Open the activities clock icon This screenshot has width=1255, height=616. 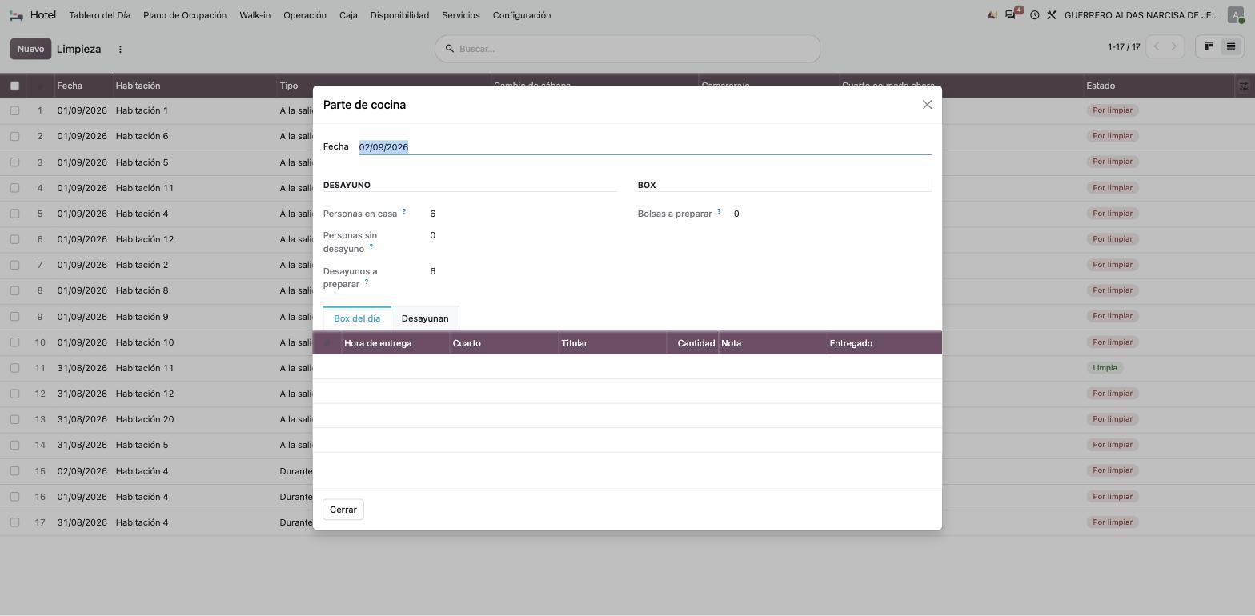[1034, 15]
